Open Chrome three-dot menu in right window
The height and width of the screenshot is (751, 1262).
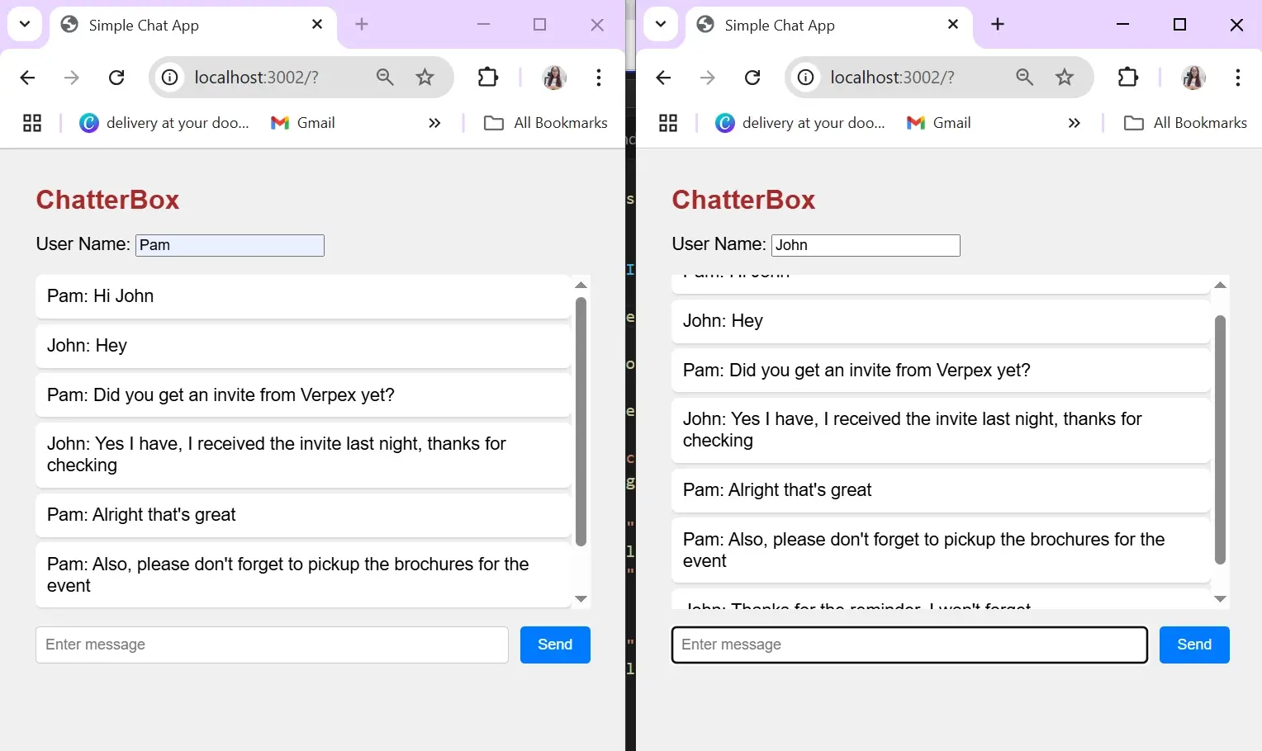[1238, 78]
